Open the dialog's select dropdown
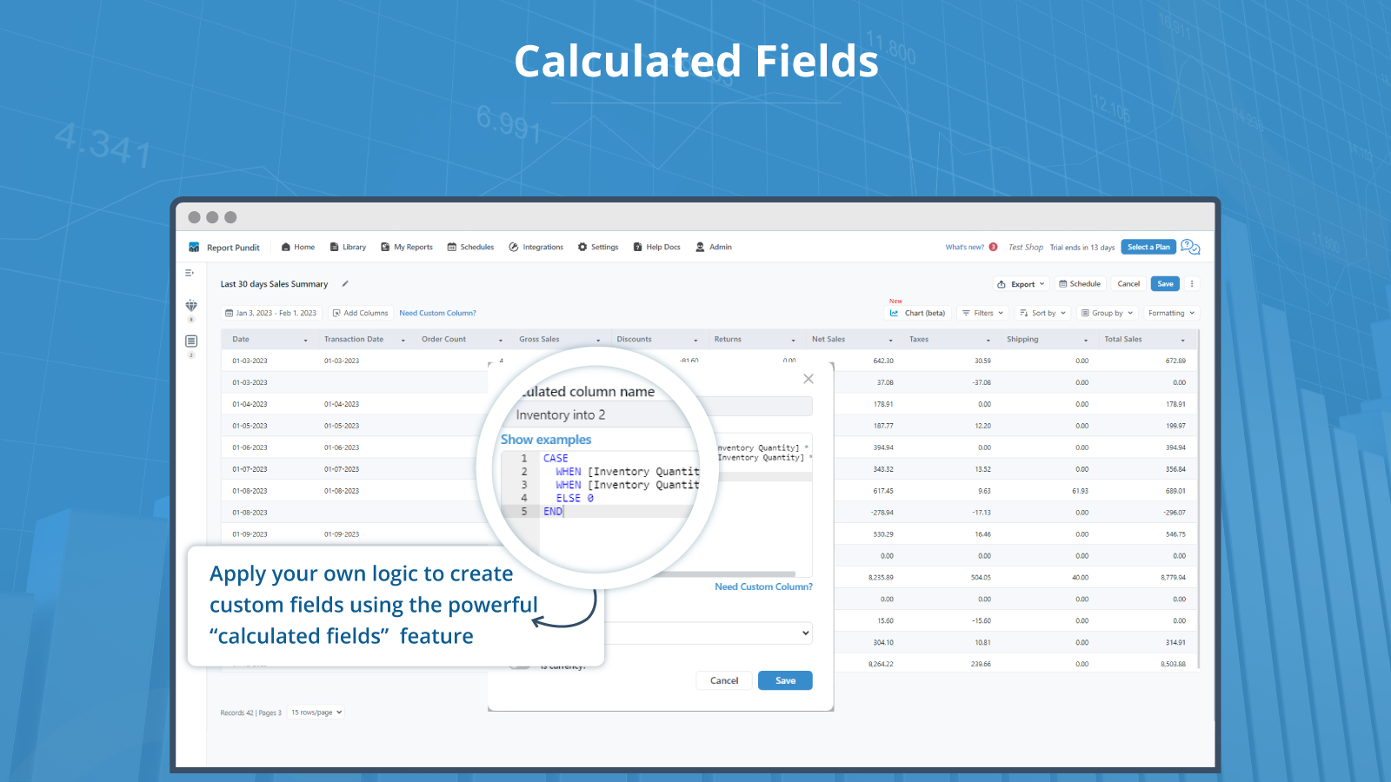 709,633
